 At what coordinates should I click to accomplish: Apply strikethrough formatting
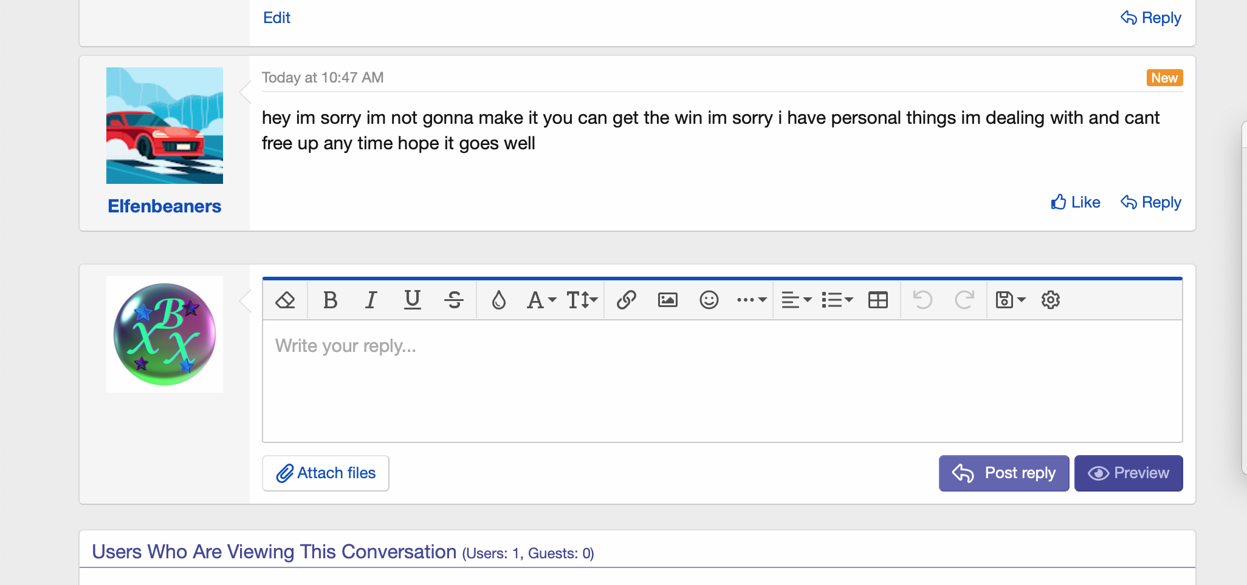coord(453,300)
